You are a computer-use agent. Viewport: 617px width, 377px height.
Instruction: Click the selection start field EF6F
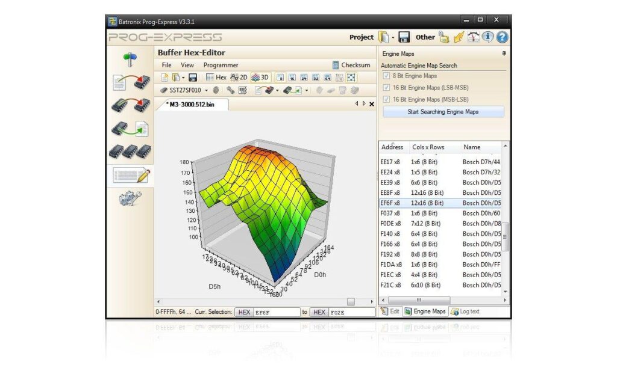coord(277,312)
